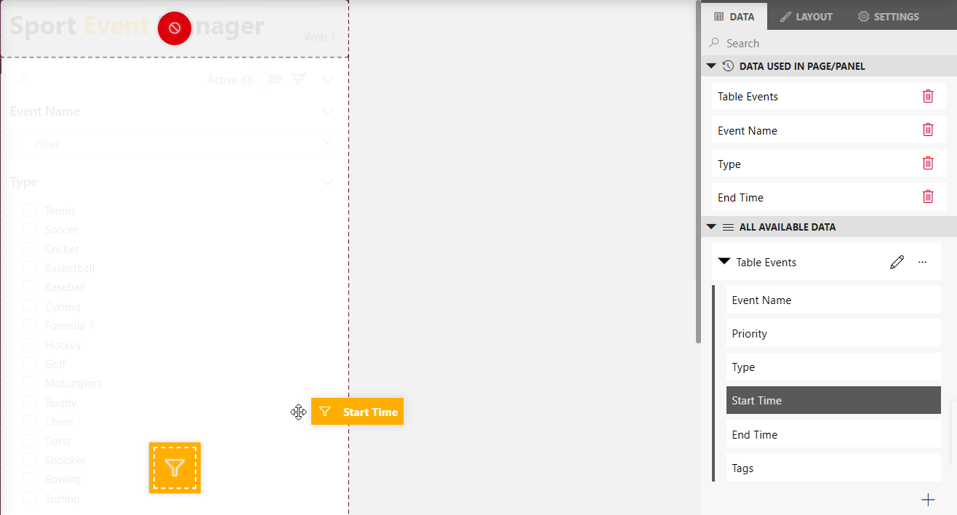Switch to the LAYOUT tab
The image size is (957, 515).
tap(806, 16)
